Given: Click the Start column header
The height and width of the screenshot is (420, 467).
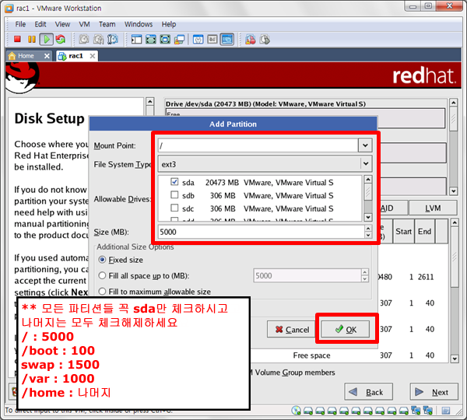Looking at the screenshot, I should click(x=403, y=232).
